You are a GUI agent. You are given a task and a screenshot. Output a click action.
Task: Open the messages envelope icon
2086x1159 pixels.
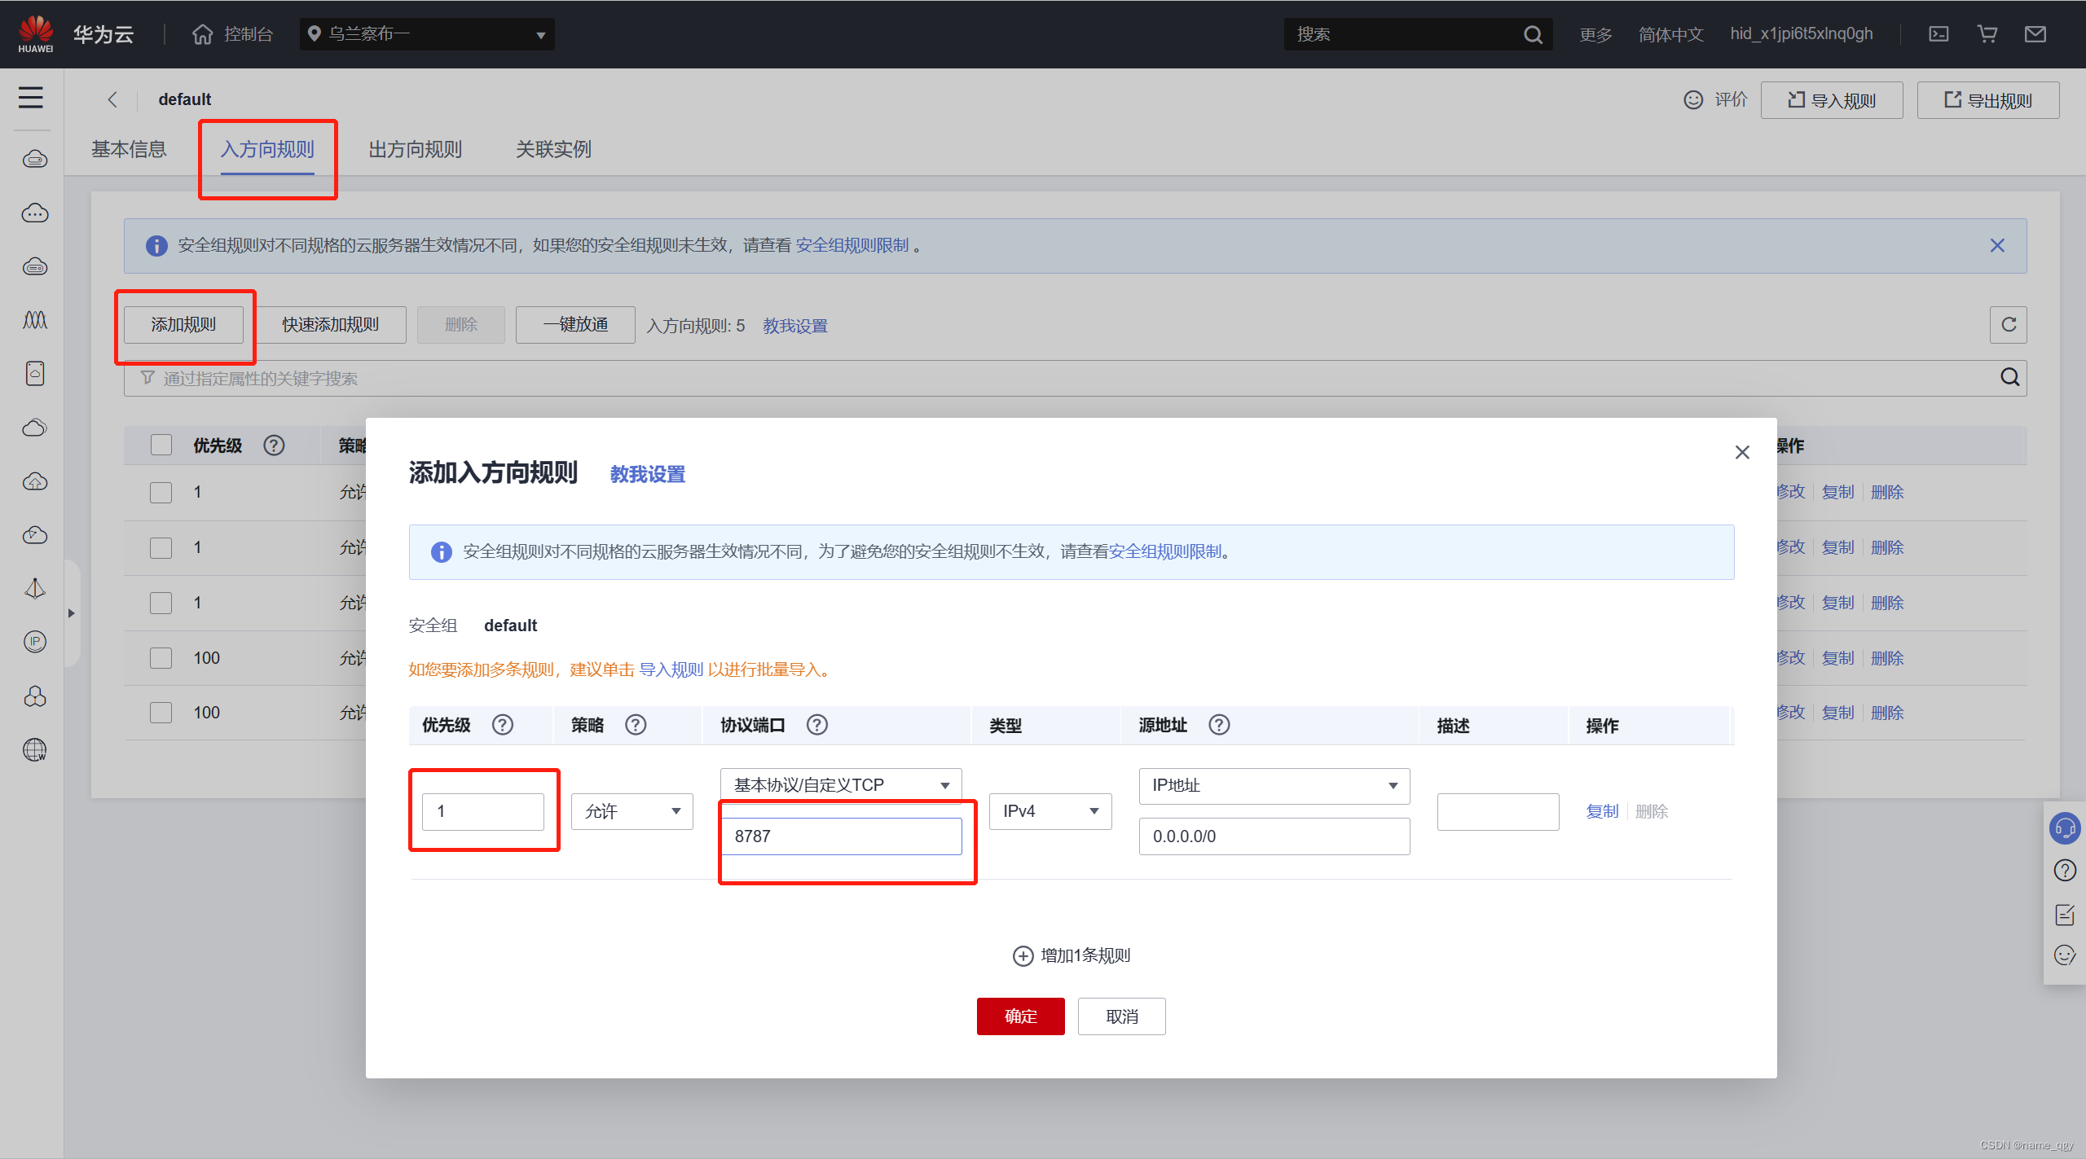coord(2035,34)
